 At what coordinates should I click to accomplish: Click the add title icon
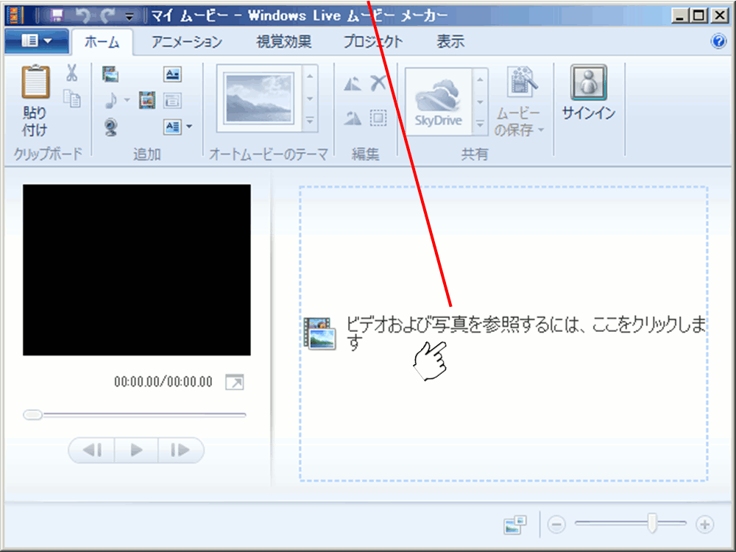tap(172, 74)
